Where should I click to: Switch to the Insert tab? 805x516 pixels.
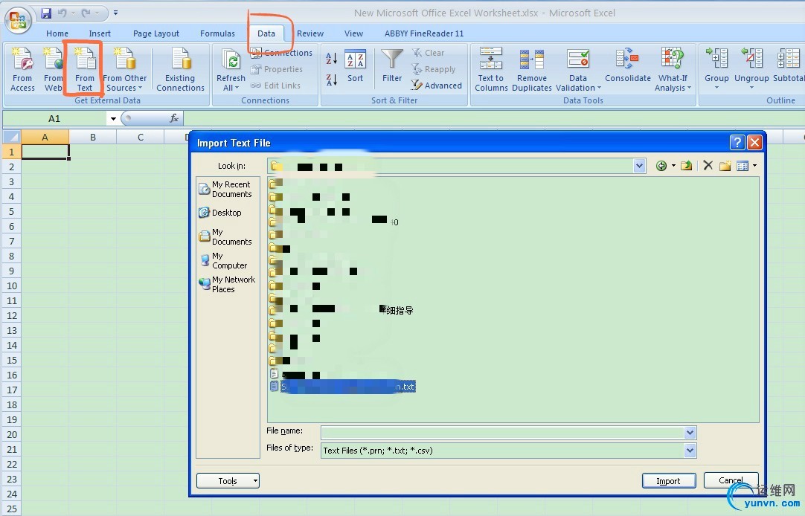tap(100, 33)
